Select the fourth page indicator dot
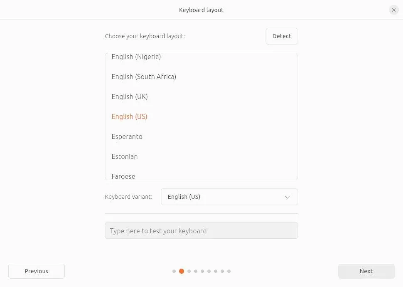 click(196, 271)
